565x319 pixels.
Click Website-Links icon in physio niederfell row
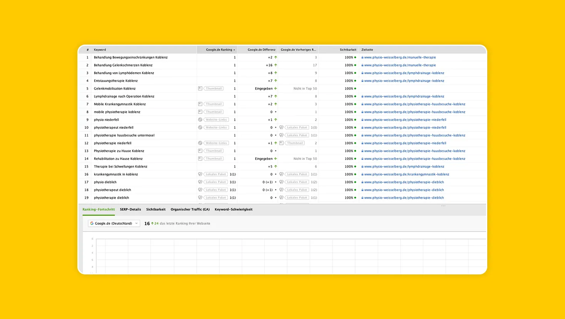coord(200,120)
